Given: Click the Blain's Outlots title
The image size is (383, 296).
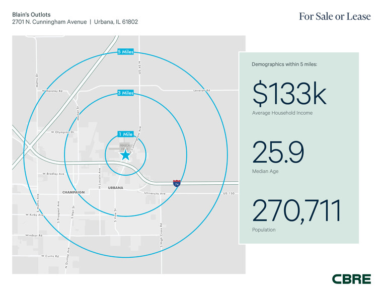Looking at the screenshot, I should [31, 15].
